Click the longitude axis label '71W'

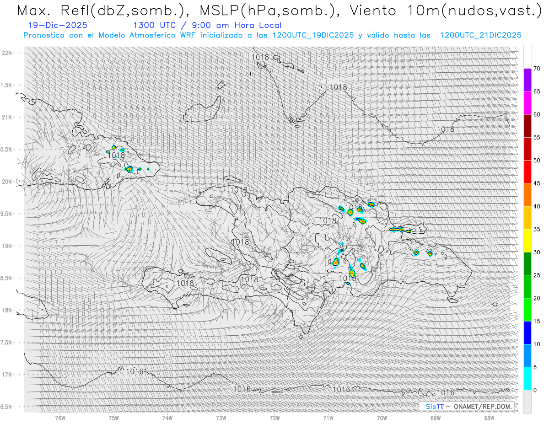[x=328, y=418]
